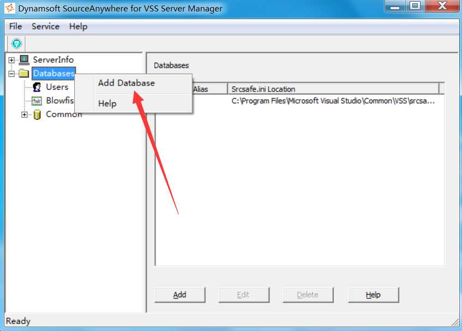Click the disabled Edit button

click(x=243, y=295)
